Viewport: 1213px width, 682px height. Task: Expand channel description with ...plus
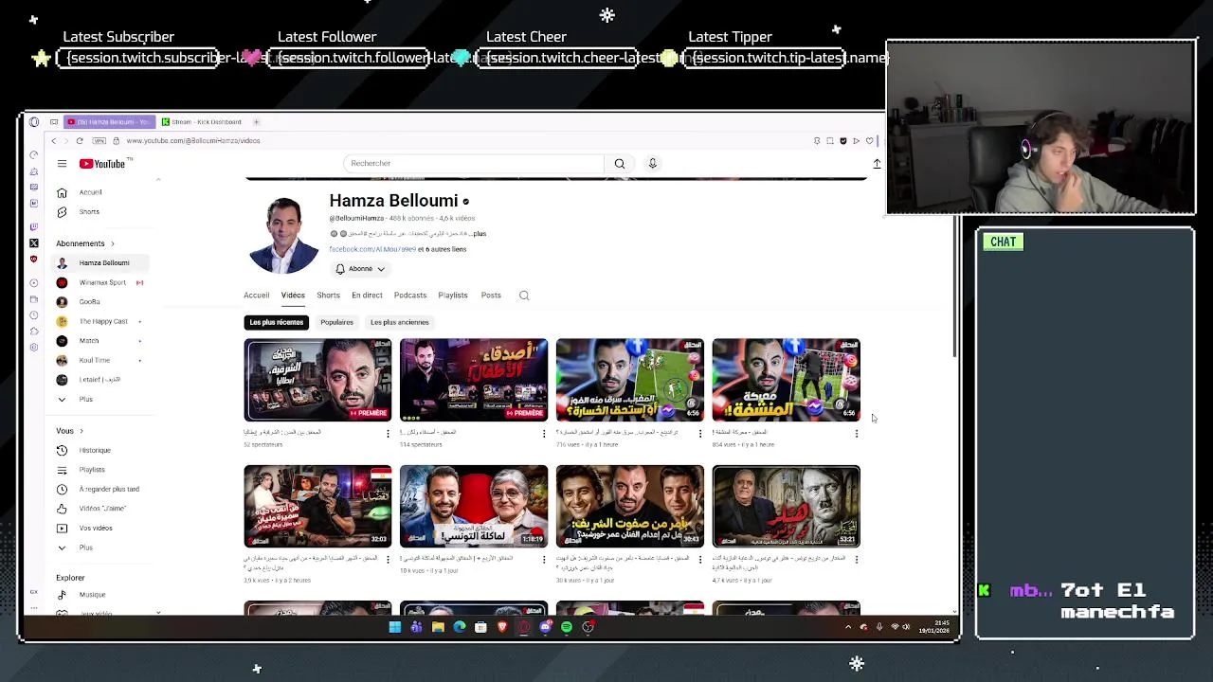coord(479,234)
